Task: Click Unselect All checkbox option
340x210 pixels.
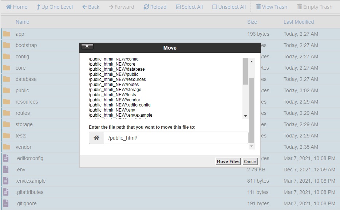Action: point(229,7)
